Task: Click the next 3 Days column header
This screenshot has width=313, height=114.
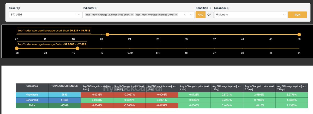Action: [259, 88]
